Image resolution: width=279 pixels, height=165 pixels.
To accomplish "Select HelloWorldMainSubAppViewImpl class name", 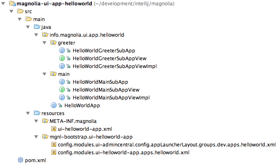I will click(x=111, y=97).
